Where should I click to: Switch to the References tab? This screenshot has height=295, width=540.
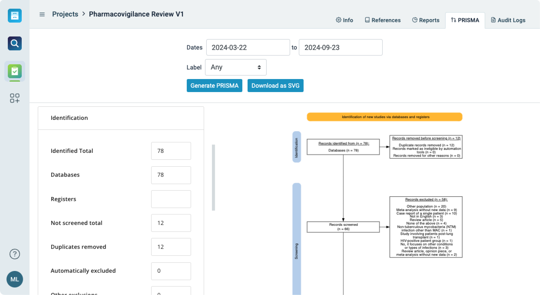point(382,20)
